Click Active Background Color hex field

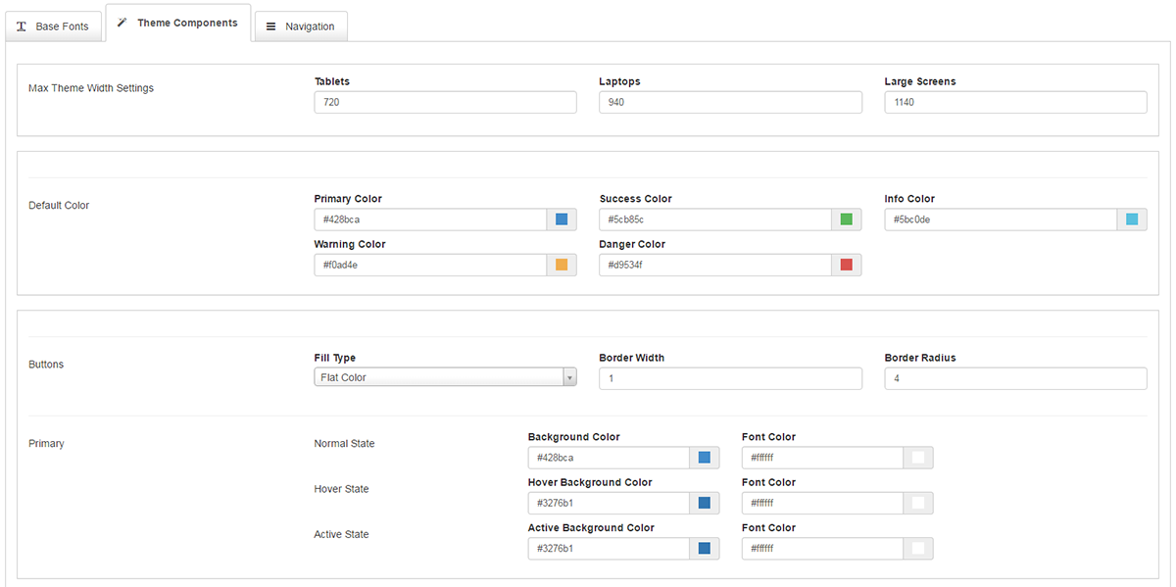pos(609,548)
